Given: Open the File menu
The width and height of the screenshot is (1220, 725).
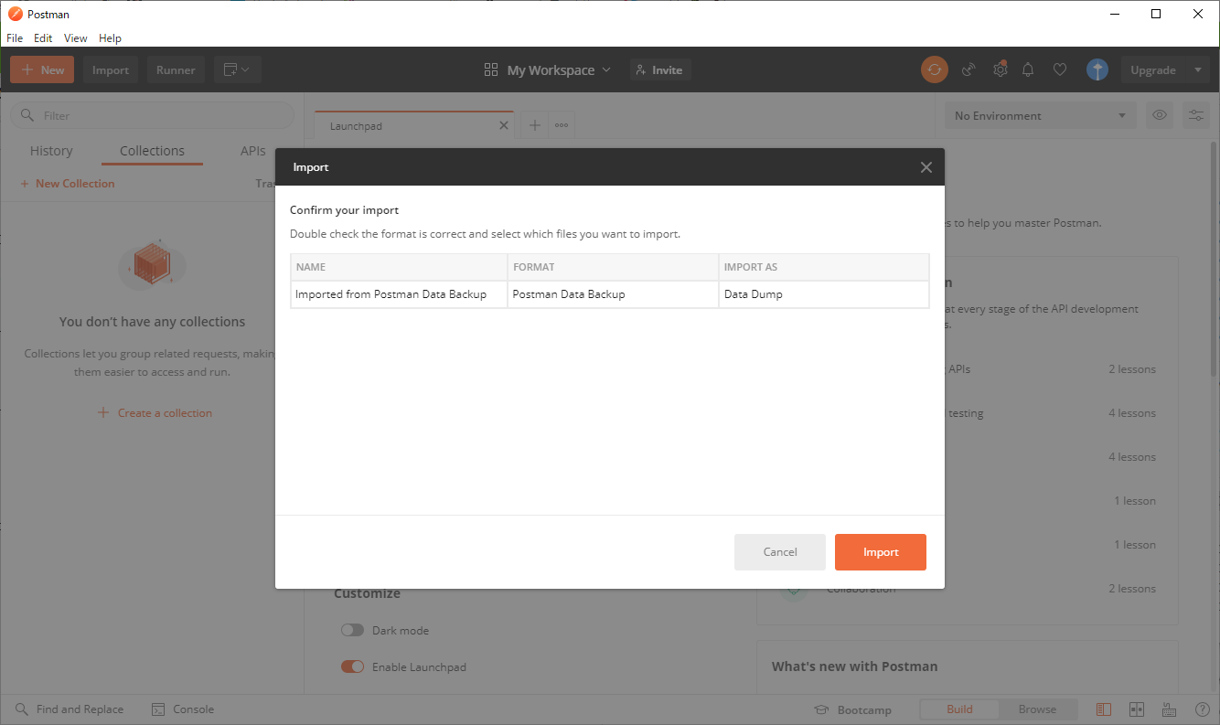Looking at the screenshot, I should click(15, 38).
